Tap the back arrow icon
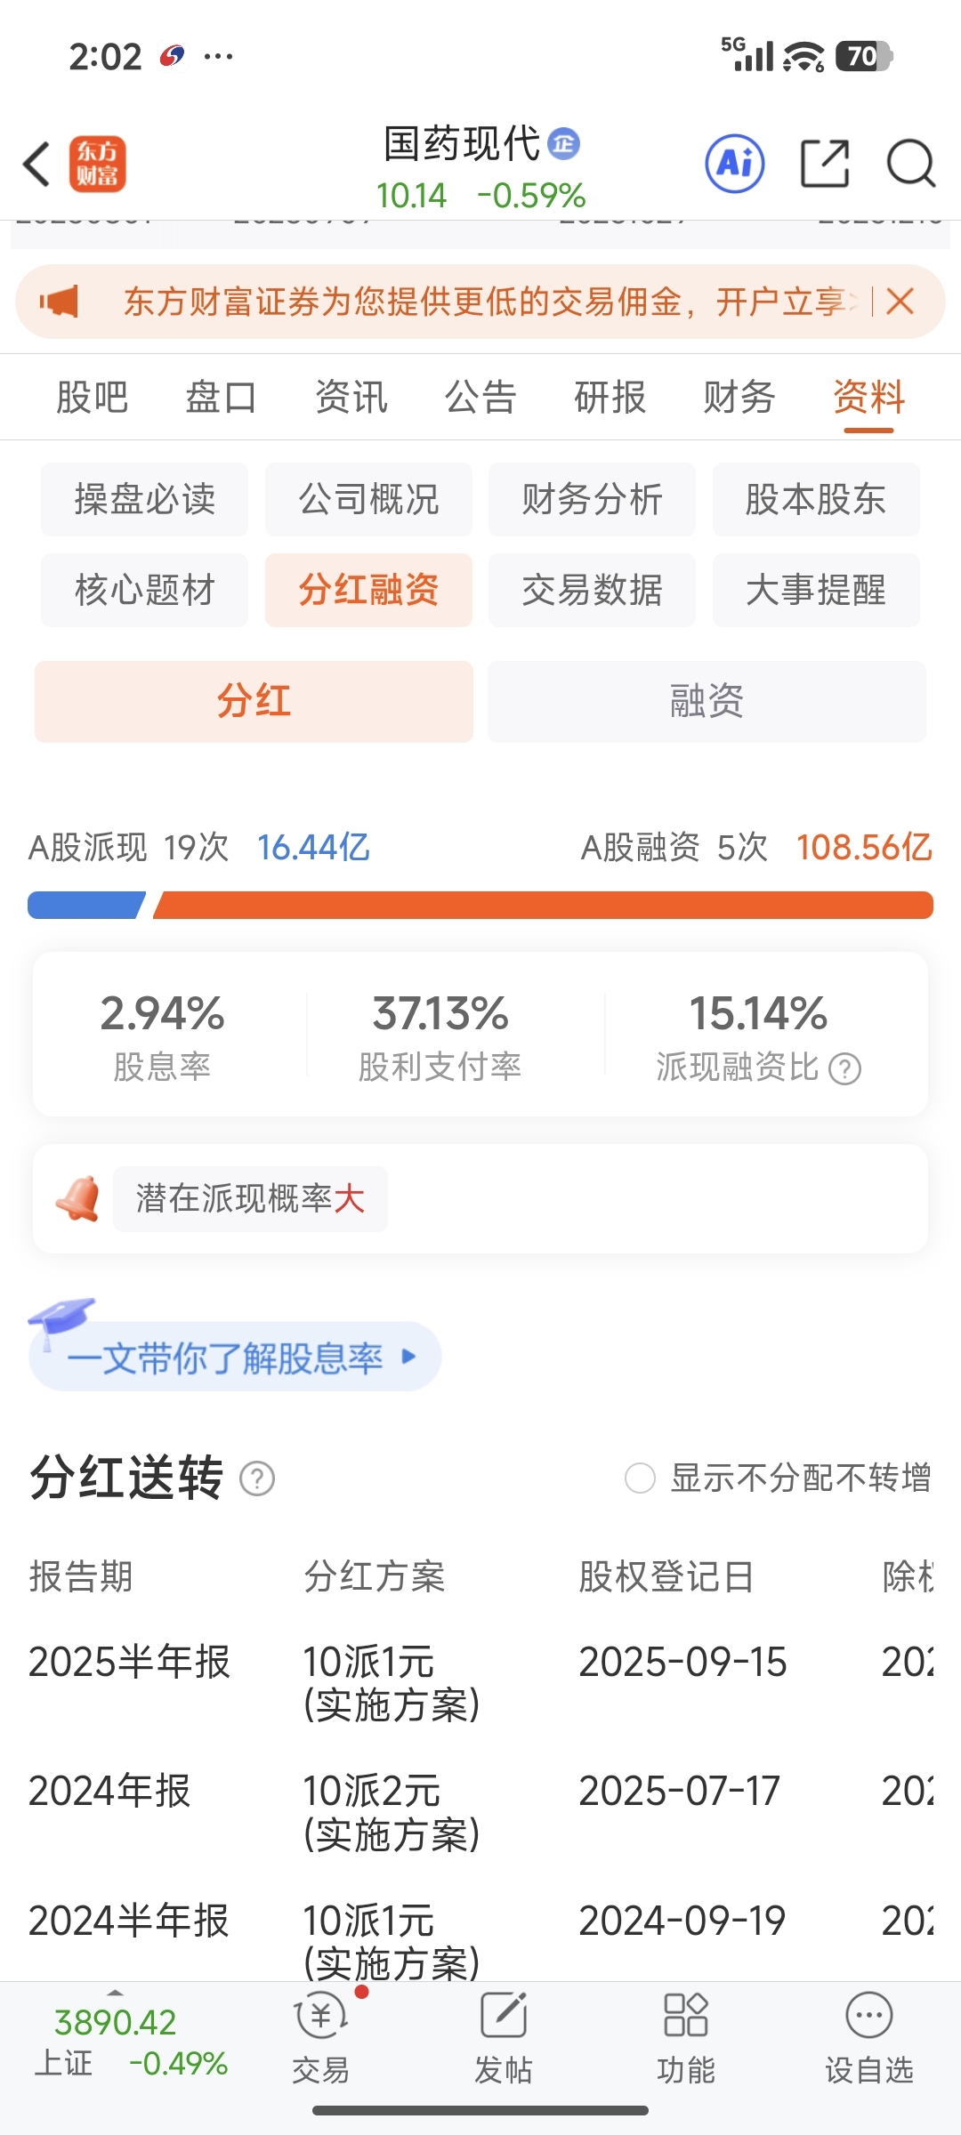Image resolution: width=961 pixels, height=2135 pixels. click(x=37, y=165)
